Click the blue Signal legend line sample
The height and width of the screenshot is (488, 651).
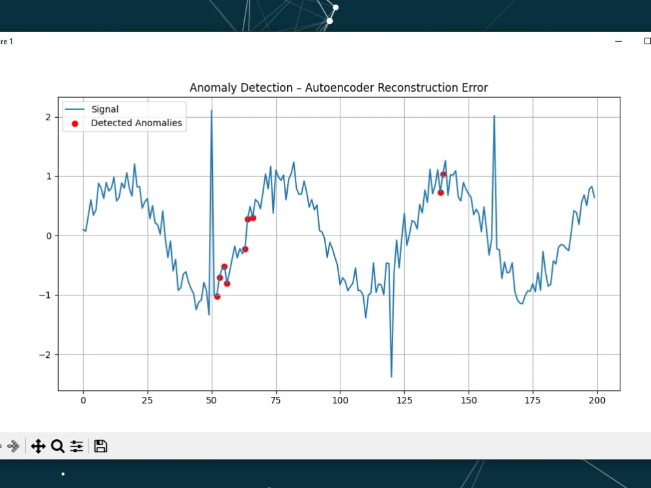coord(75,109)
